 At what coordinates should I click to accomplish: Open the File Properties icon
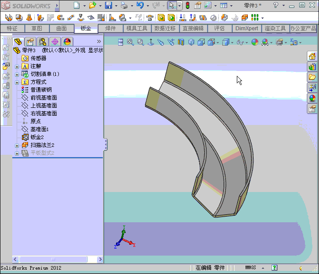click(x=197, y=5)
